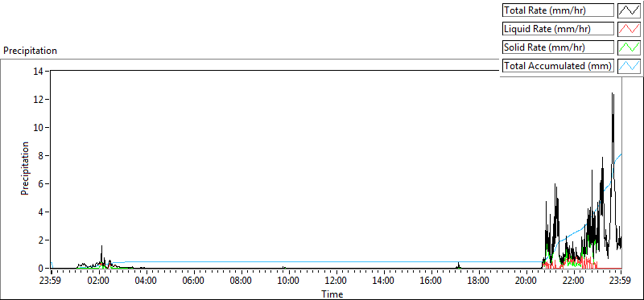Select the Total Rate (mm/hr) legend label
The height and width of the screenshot is (300, 644).
coord(558,10)
